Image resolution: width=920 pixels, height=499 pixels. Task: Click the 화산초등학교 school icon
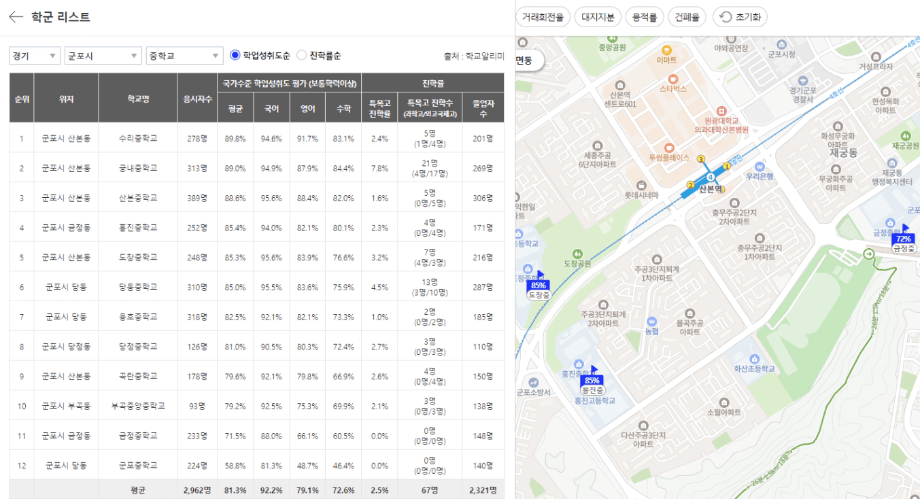point(754,359)
